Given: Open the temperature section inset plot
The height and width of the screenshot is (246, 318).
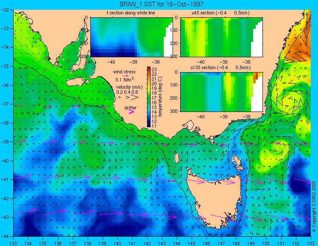Looking at the screenshot, I should (131, 37).
